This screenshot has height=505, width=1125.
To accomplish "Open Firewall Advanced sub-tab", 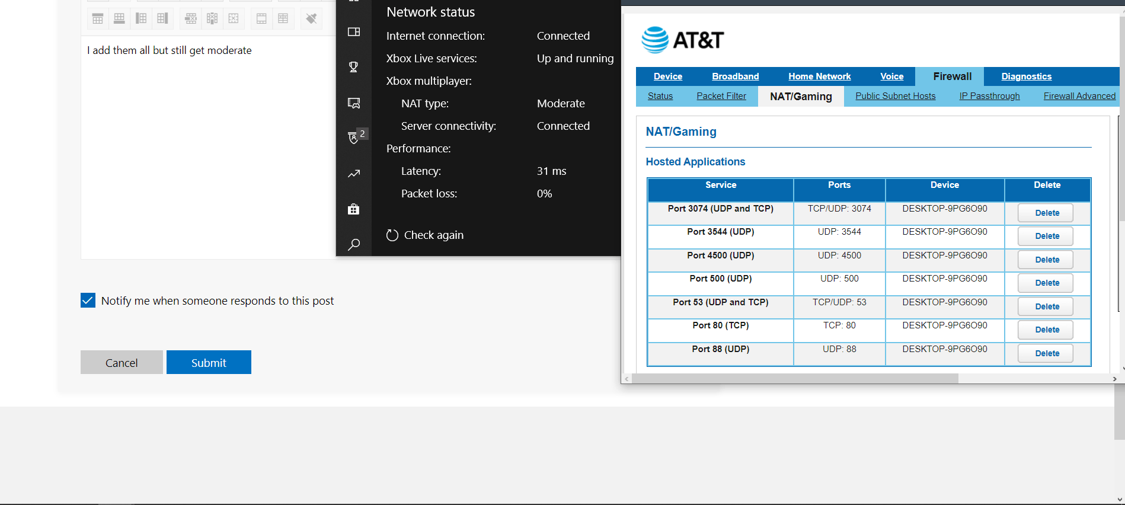I will tap(1079, 96).
